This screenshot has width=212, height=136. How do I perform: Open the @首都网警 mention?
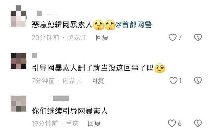click(x=134, y=25)
